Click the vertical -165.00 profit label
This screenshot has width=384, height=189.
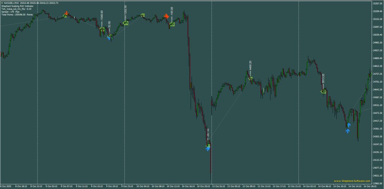point(172,14)
